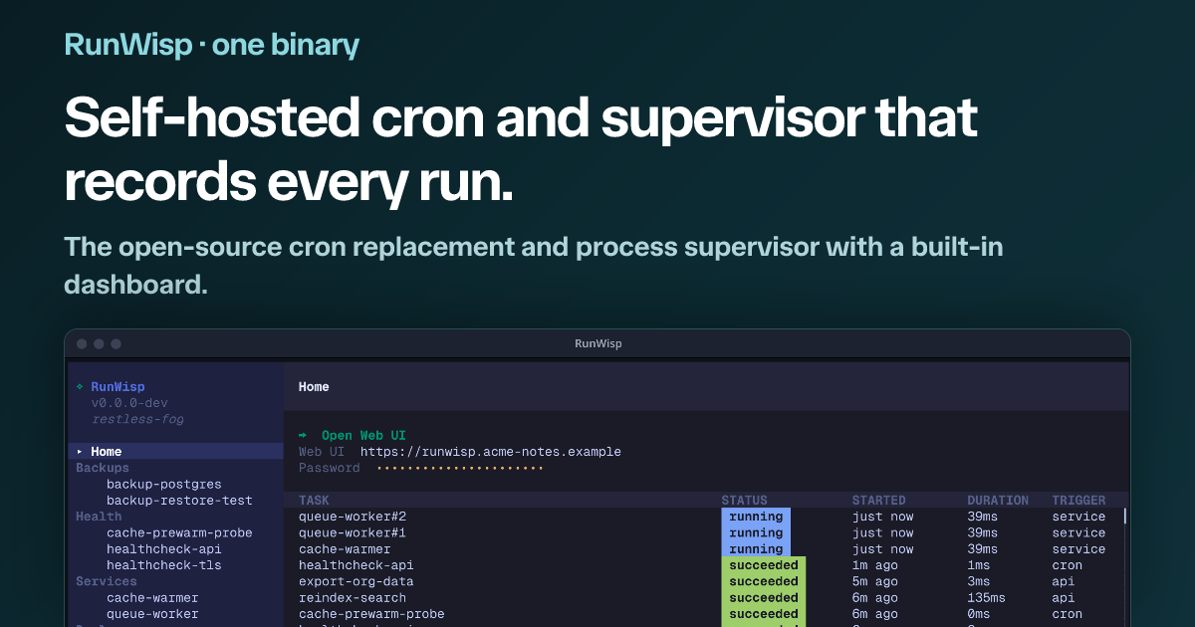The width and height of the screenshot is (1195, 627).
Task: Click the 5m ago started value
Action: click(875, 581)
